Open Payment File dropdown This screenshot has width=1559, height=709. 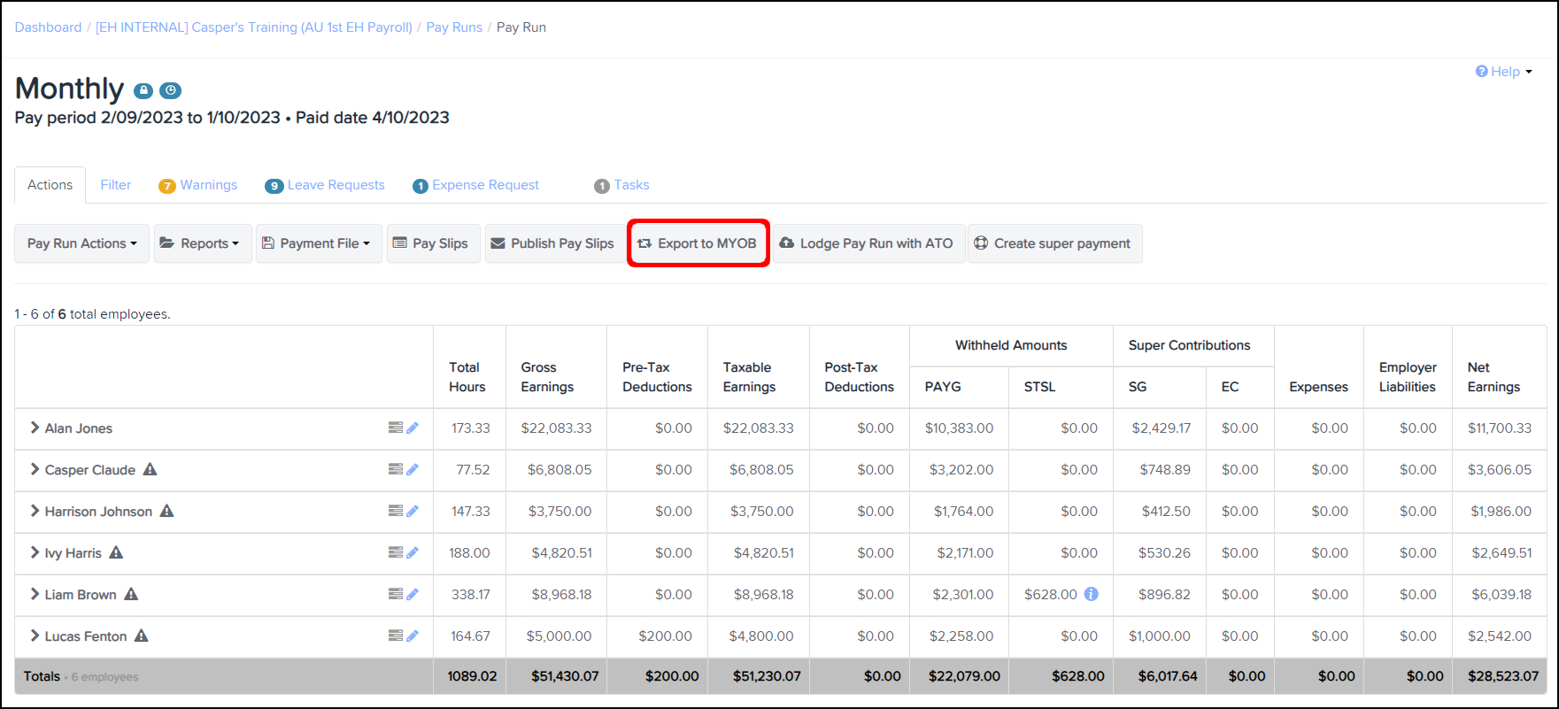point(319,243)
